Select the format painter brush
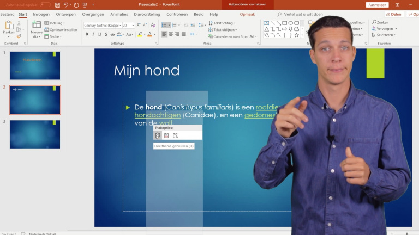The image size is (419, 235). [x=19, y=36]
